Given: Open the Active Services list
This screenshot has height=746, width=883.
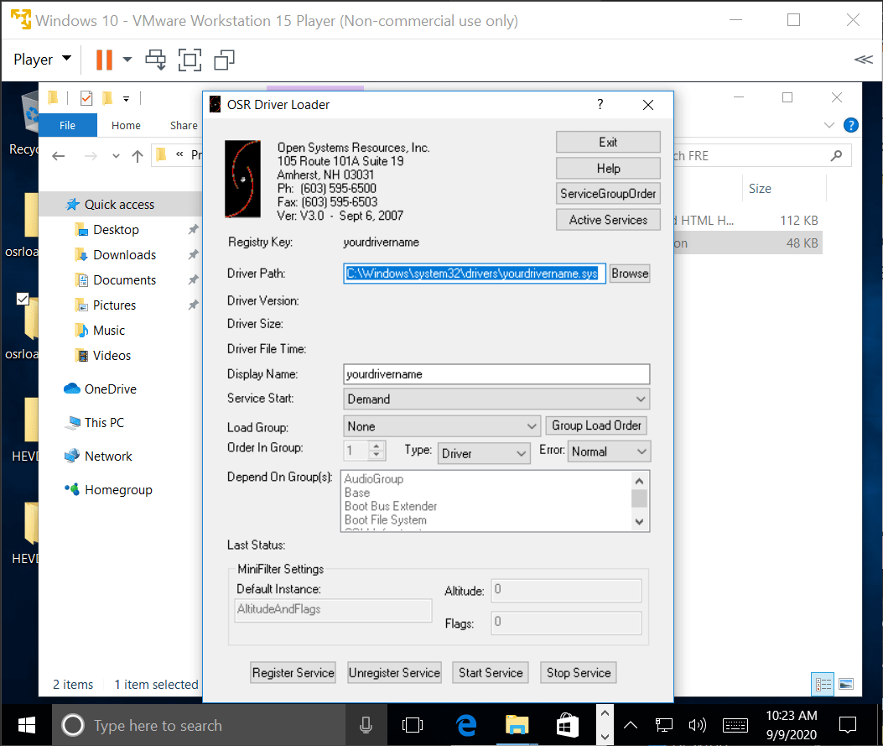Looking at the screenshot, I should [608, 220].
